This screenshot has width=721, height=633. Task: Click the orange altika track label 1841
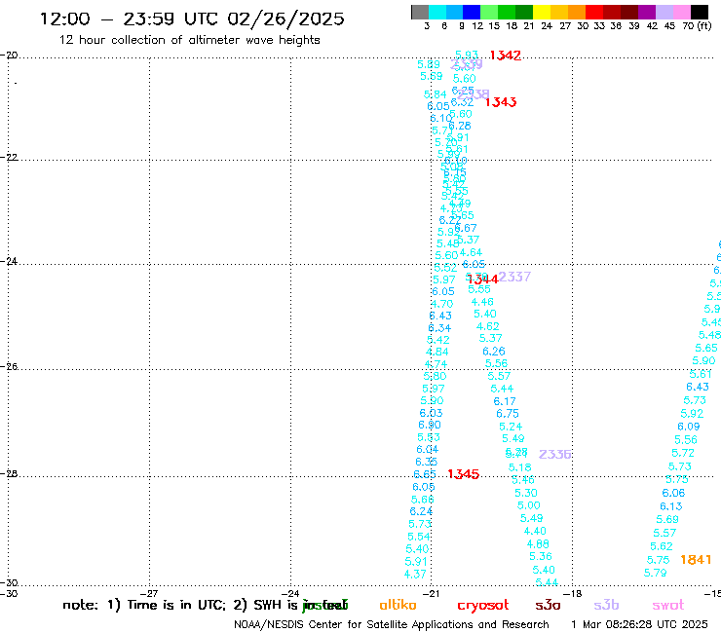[x=696, y=559]
